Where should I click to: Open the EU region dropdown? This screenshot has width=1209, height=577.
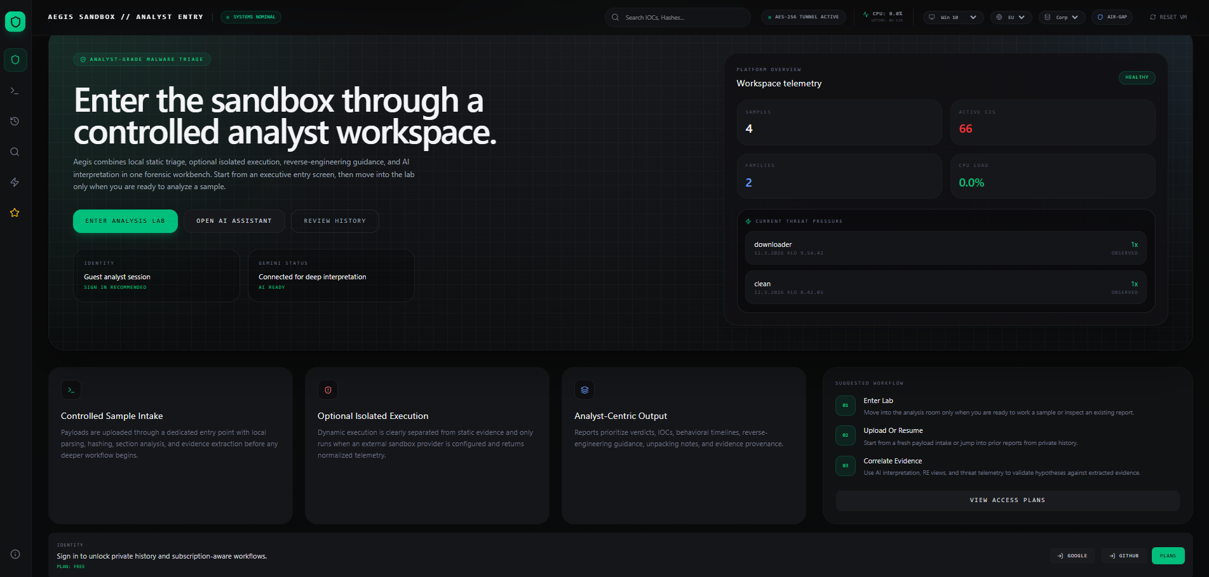1011,17
